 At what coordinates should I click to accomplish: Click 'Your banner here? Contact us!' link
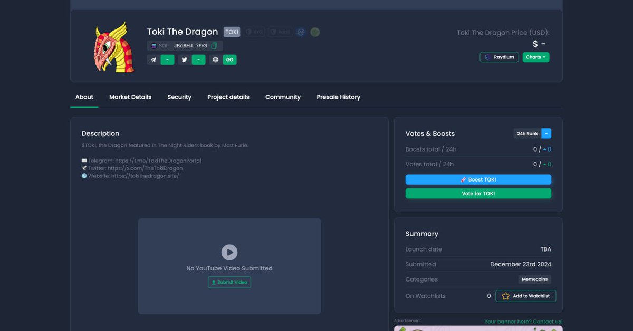(523, 322)
